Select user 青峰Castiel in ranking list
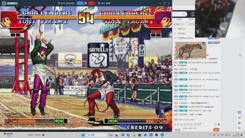The image size is (245, 138). click(182, 29)
